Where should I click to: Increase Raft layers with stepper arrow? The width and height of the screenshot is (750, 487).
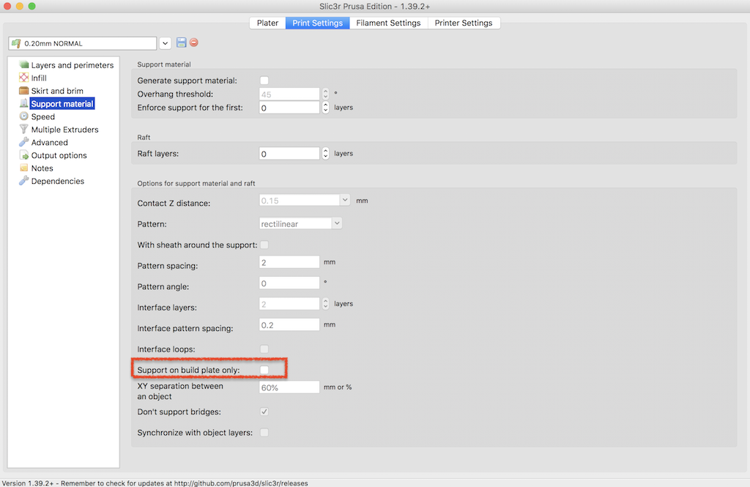point(326,151)
